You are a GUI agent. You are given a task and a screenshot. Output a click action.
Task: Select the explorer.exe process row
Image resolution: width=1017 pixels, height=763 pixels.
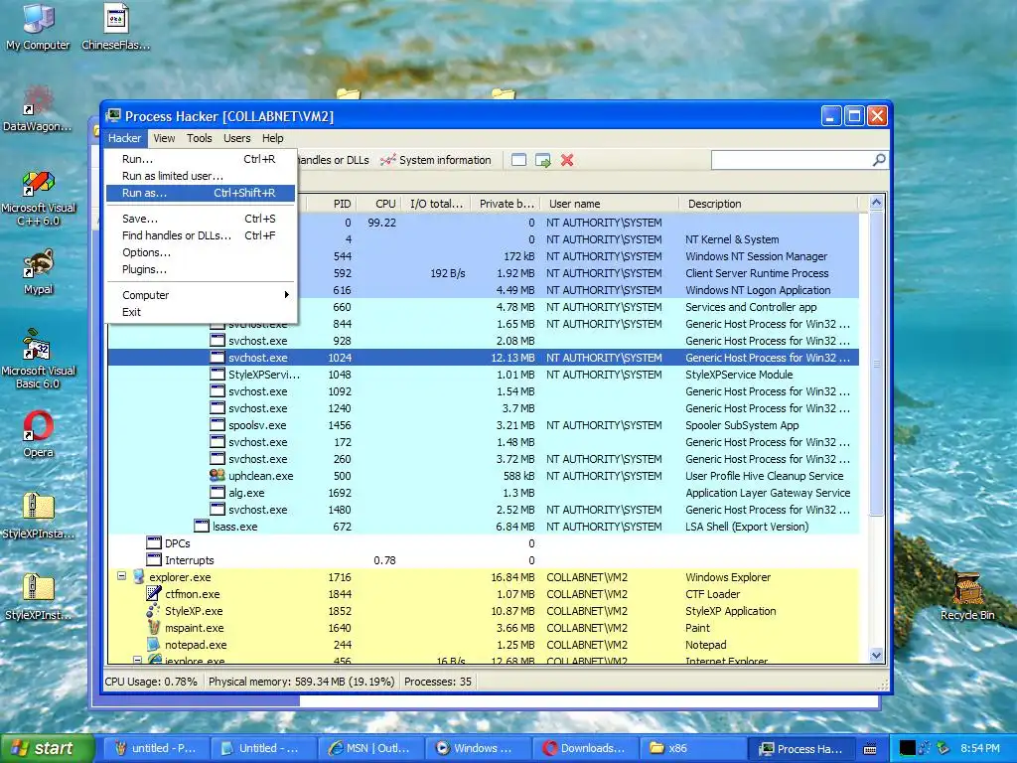[484, 577]
